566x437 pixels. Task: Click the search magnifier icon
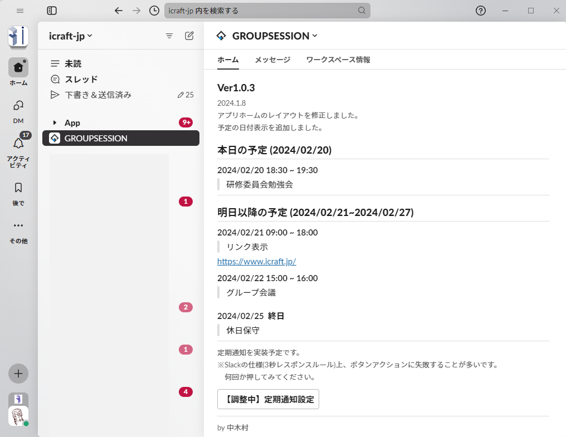pos(362,11)
